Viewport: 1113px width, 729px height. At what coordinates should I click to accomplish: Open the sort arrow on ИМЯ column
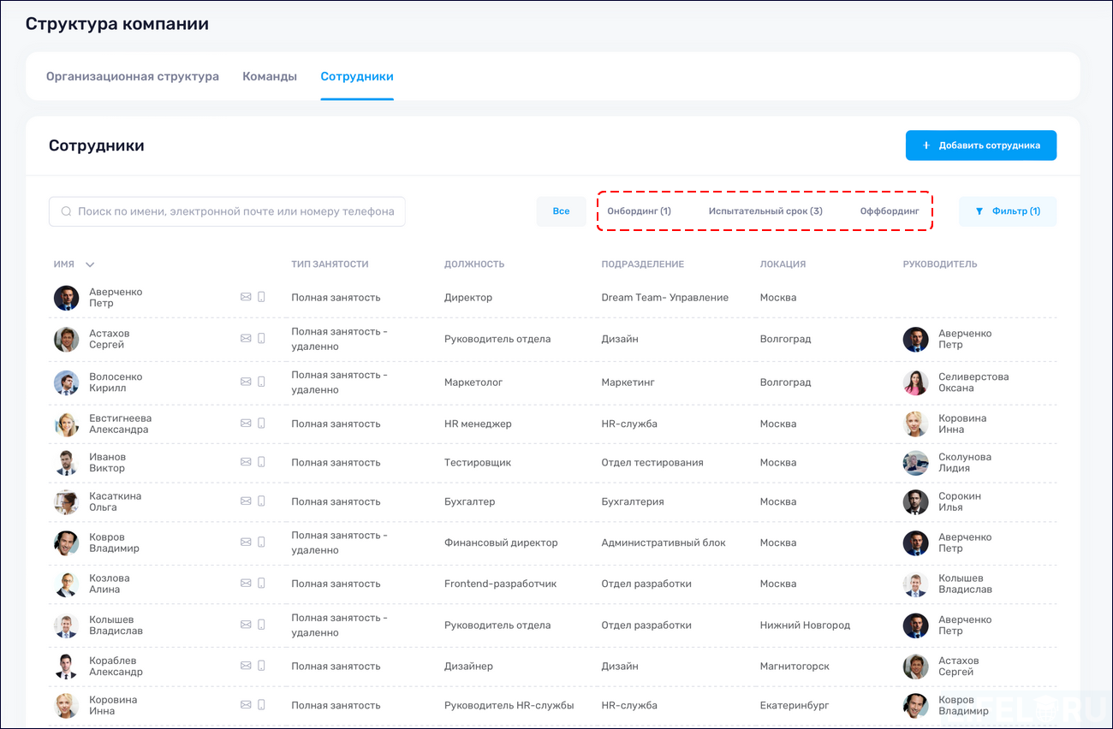(x=89, y=264)
